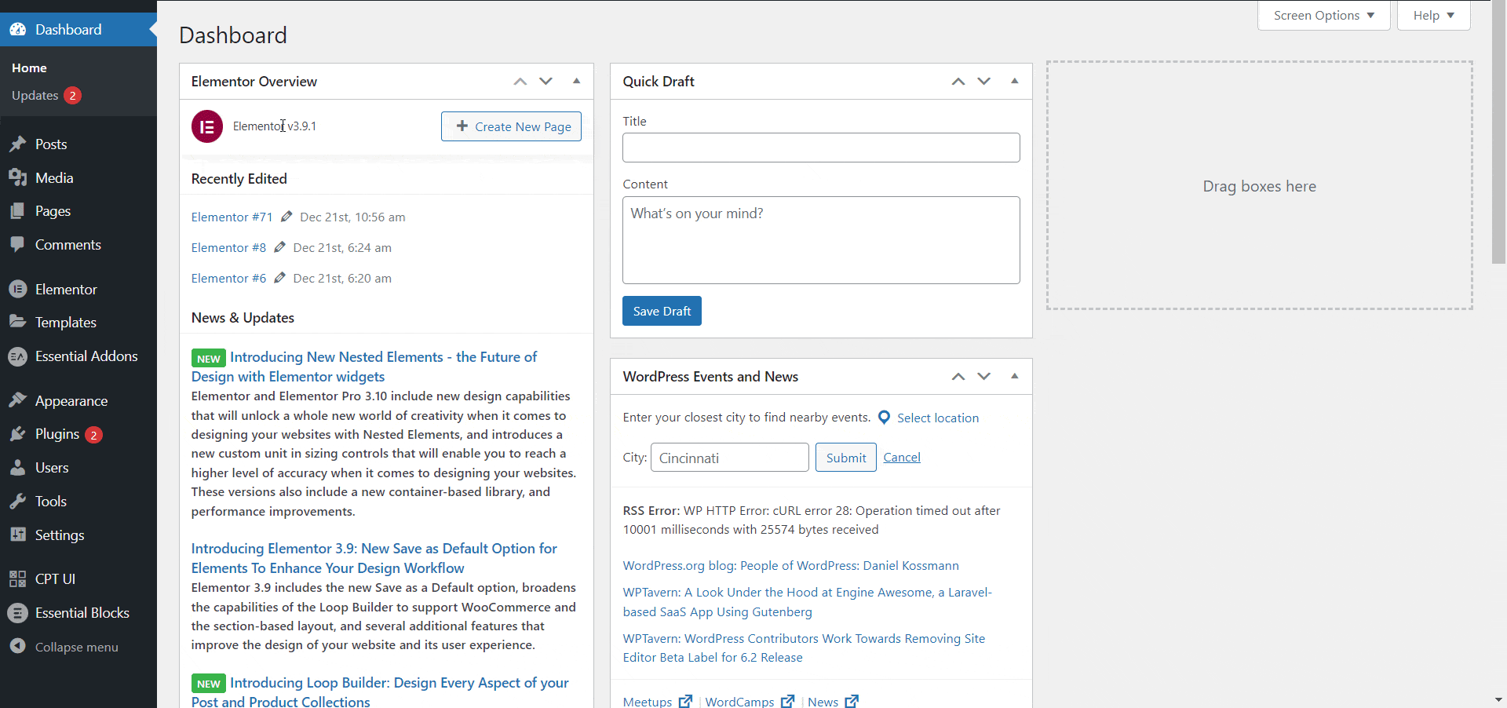
Task: Click external link icon next to WordCamps
Action: tap(787, 701)
